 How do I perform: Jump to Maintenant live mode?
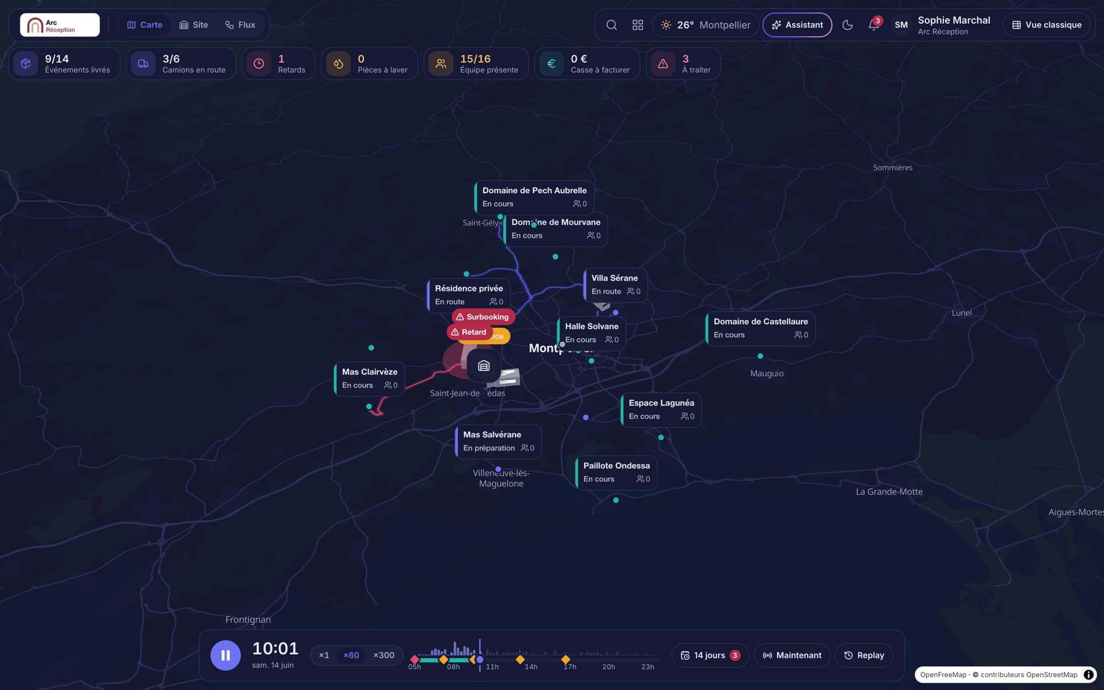pyautogui.click(x=792, y=655)
